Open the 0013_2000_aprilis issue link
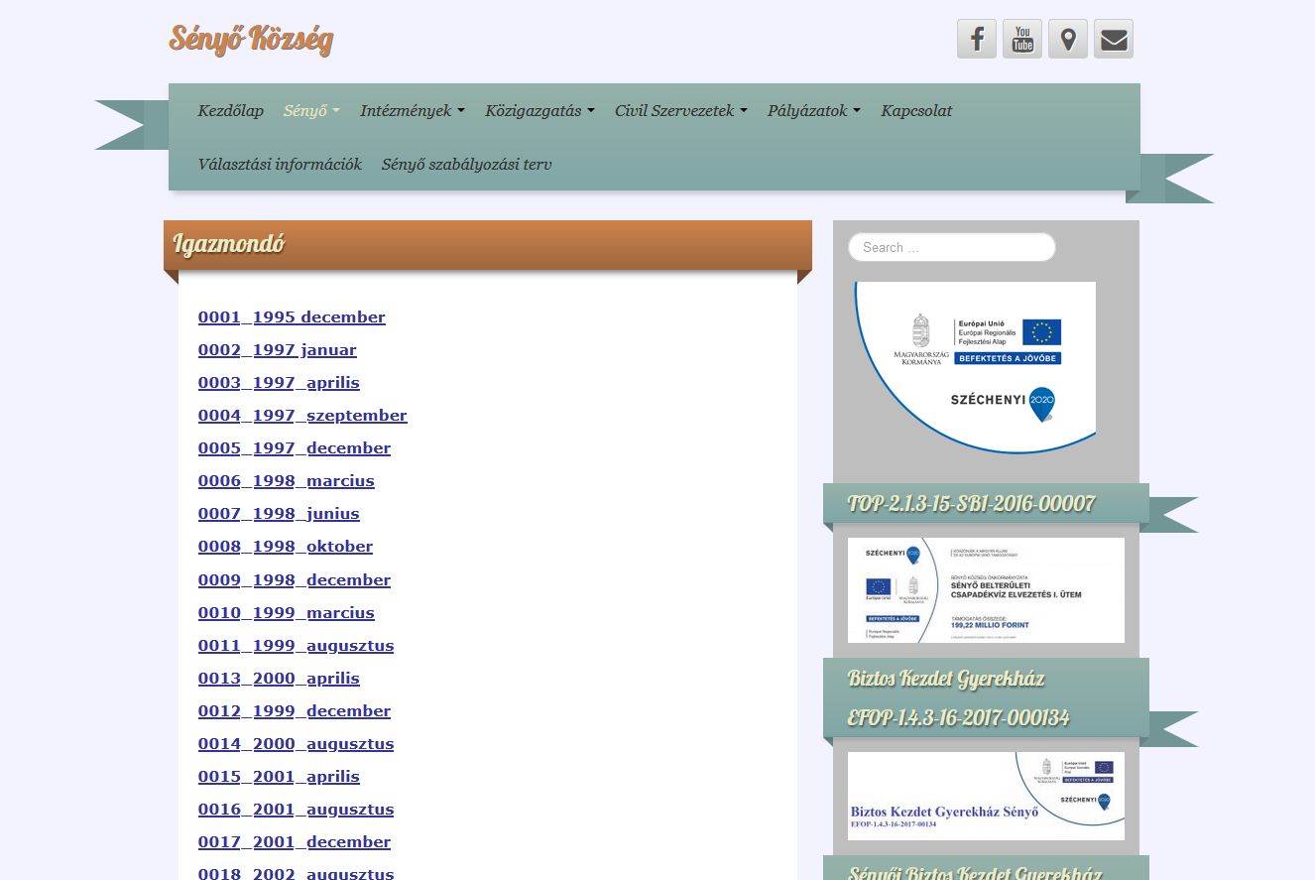The width and height of the screenshot is (1315, 880). [x=279, y=679]
